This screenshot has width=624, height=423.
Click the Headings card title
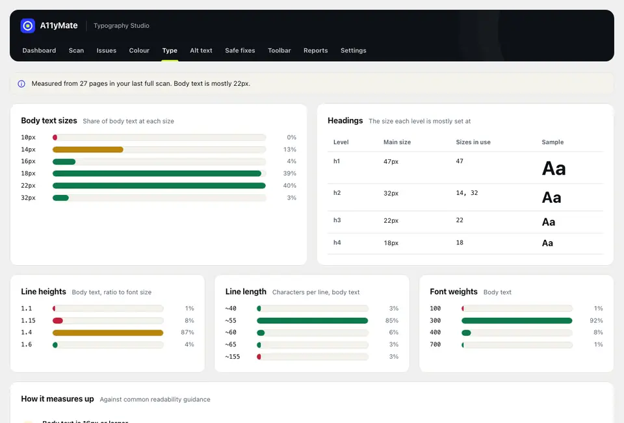345,121
